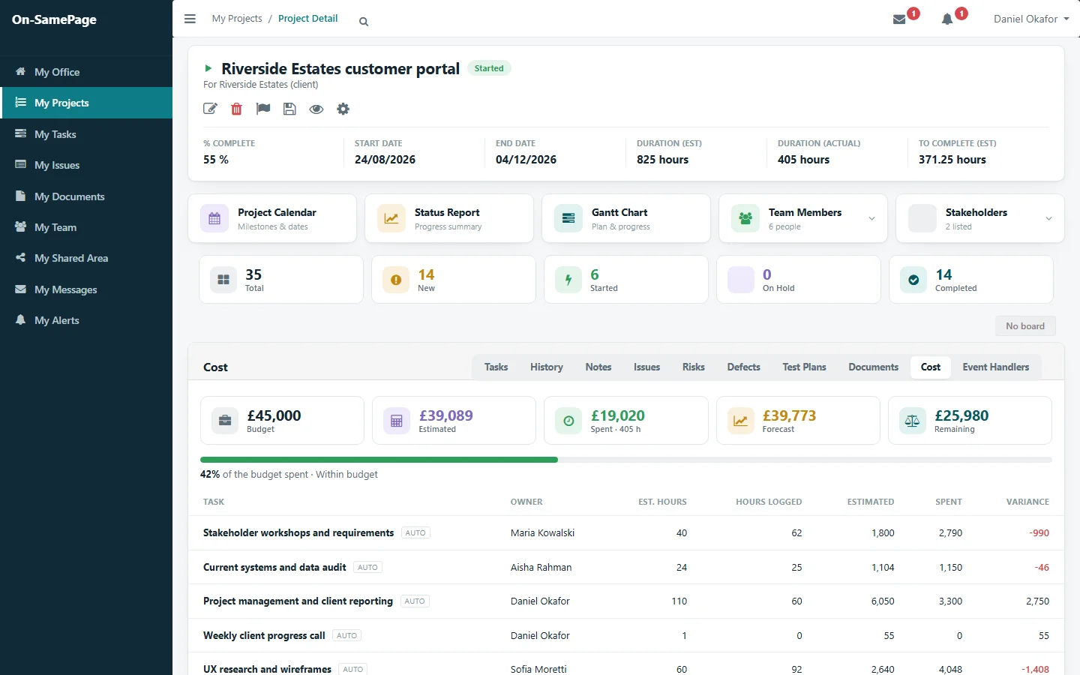Image resolution: width=1080 pixels, height=675 pixels.
Task: Click the flag icon in project toolbar
Action: [x=263, y=109]
